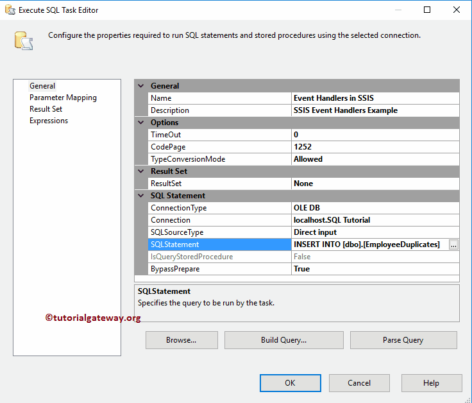The height and width of the screenshot is (403, 472).
Task: Open the Result Set page
Action: click(46, 109)
